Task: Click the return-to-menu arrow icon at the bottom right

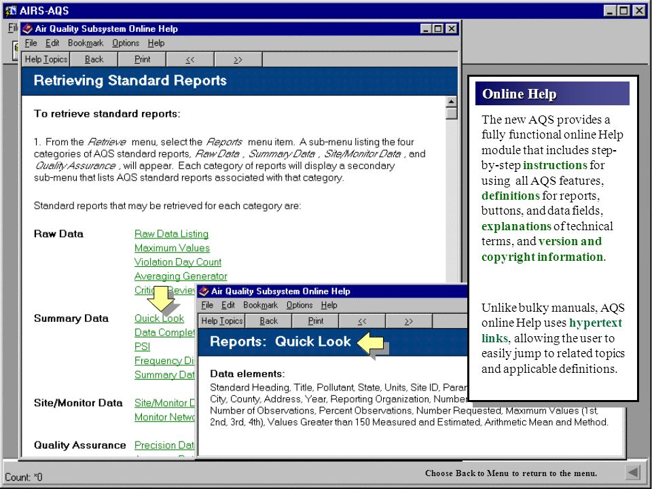Action: click(633, 473)
